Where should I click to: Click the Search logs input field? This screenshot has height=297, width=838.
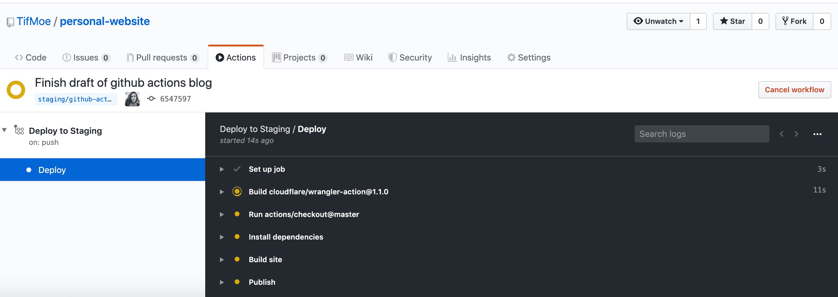701,134
